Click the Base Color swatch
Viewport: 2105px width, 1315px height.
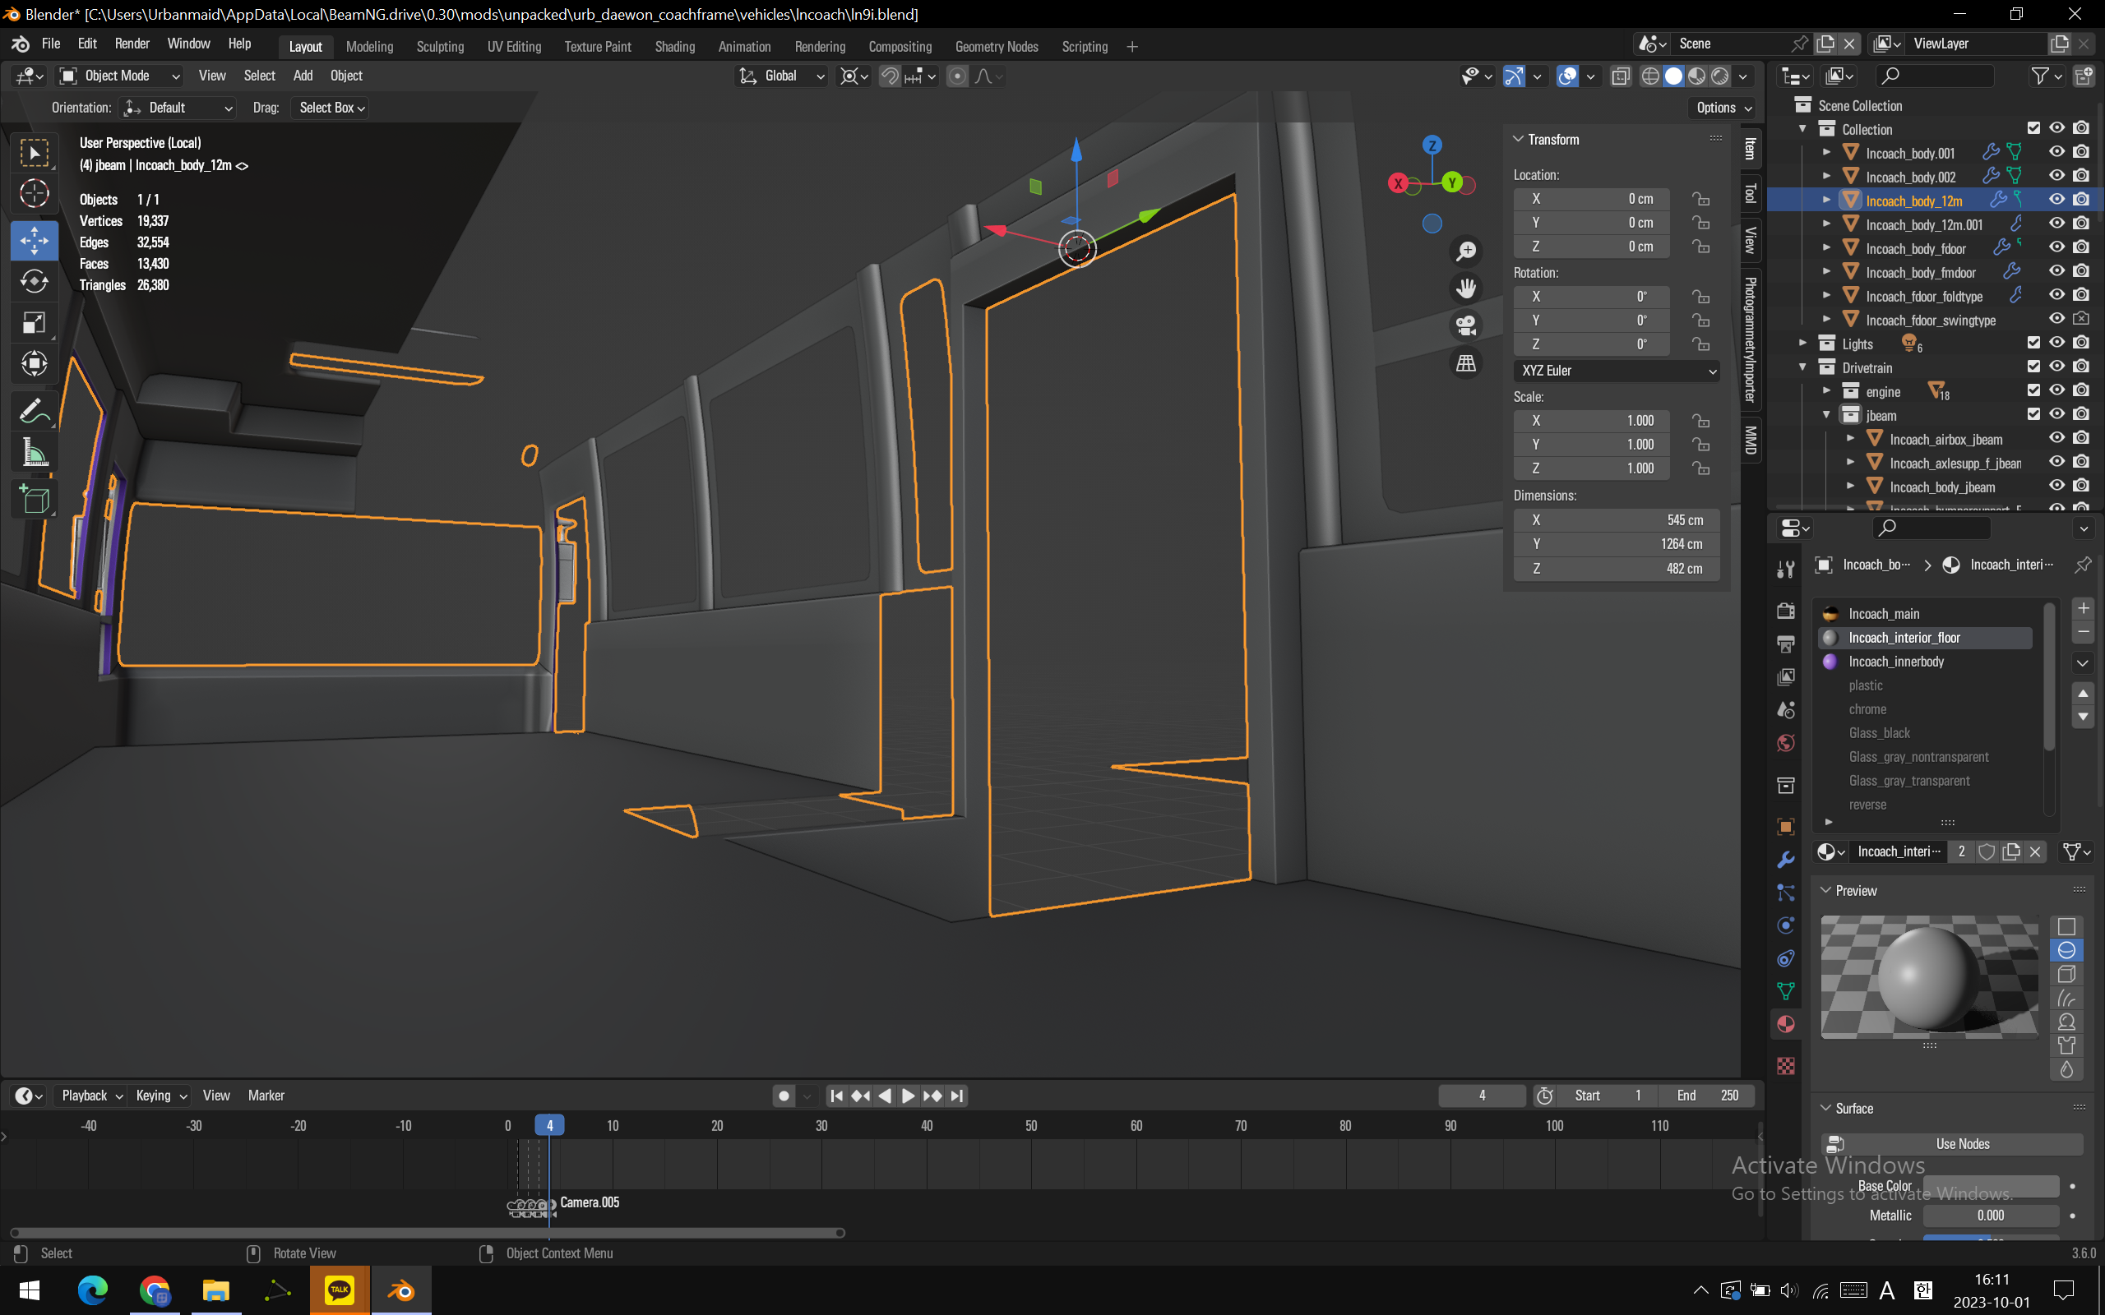click(1990, 1186)
